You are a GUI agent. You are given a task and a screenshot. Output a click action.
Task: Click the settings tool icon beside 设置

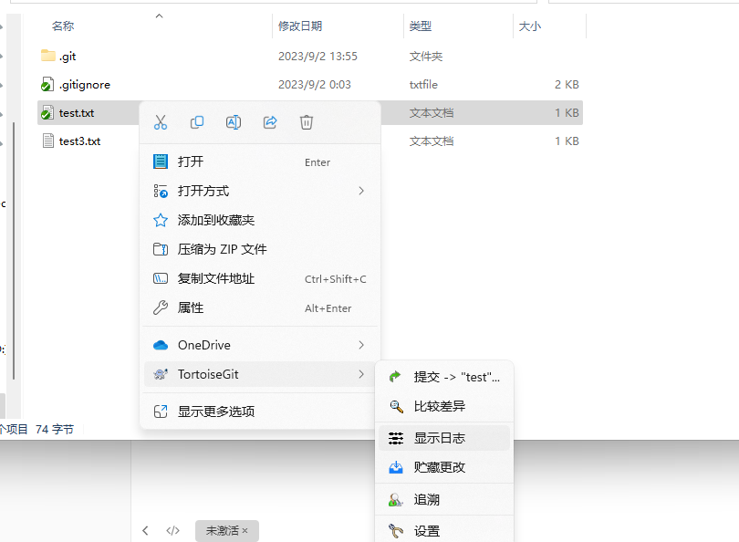(x=395, y=531)
